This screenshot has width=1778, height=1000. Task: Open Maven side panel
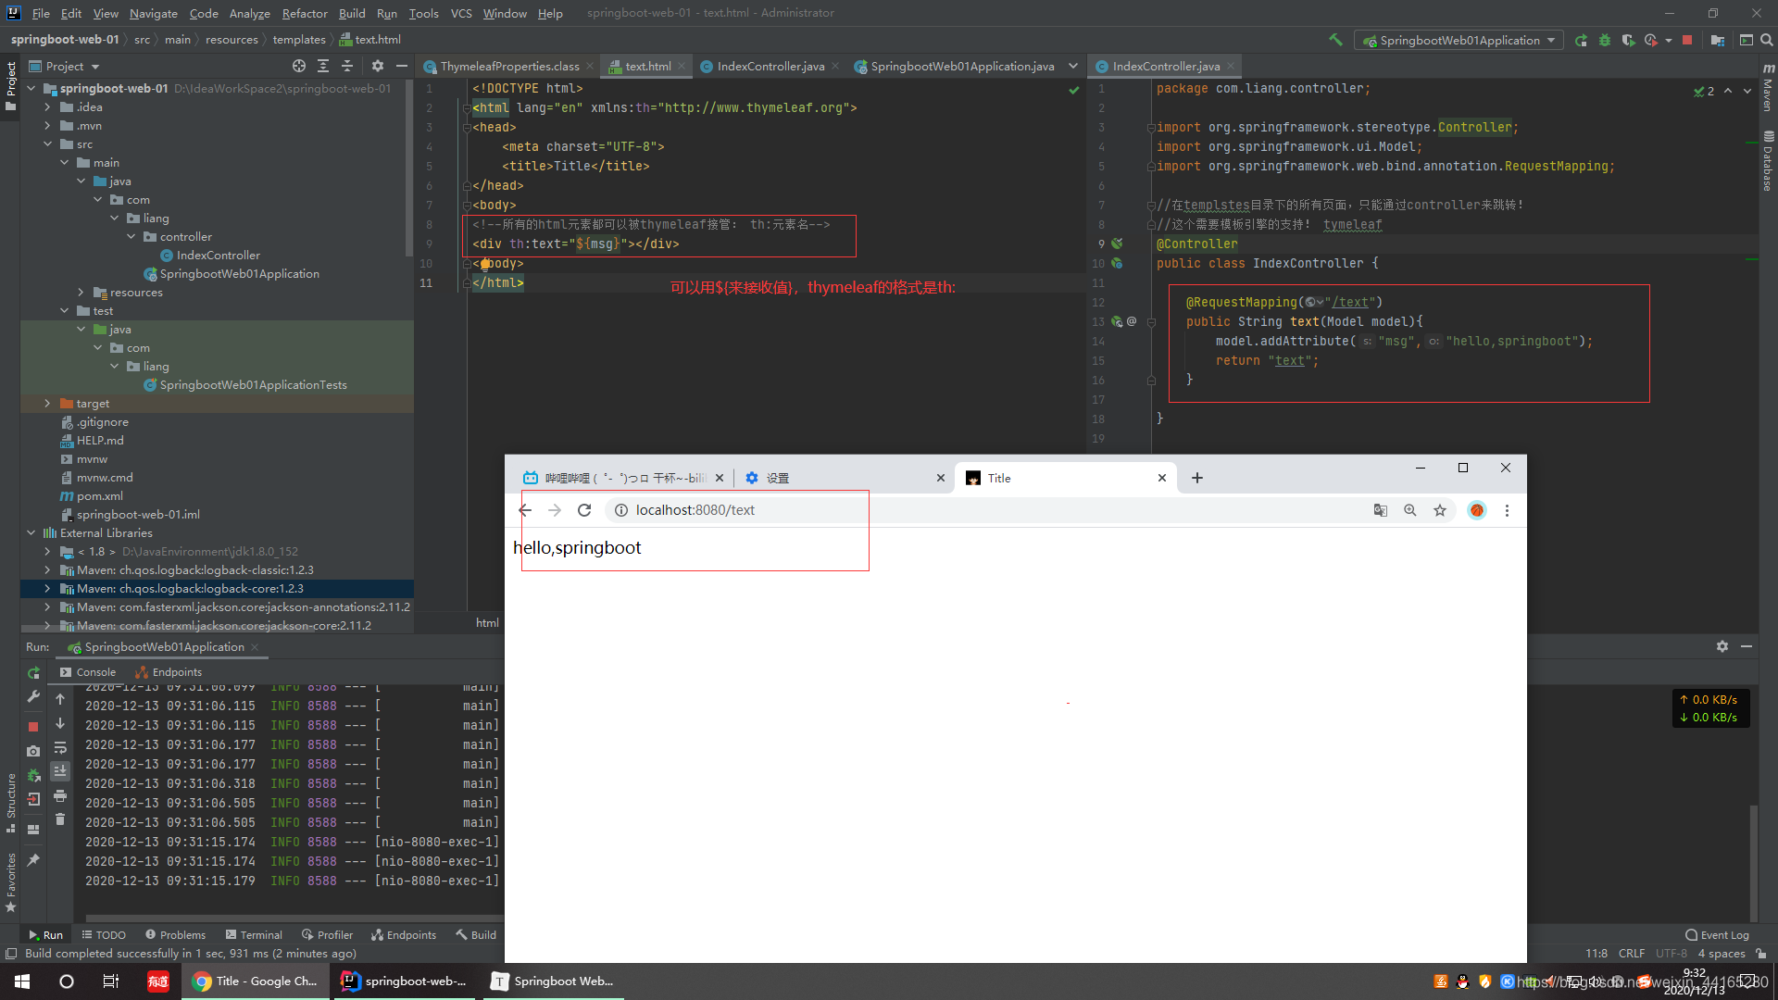1769,88
